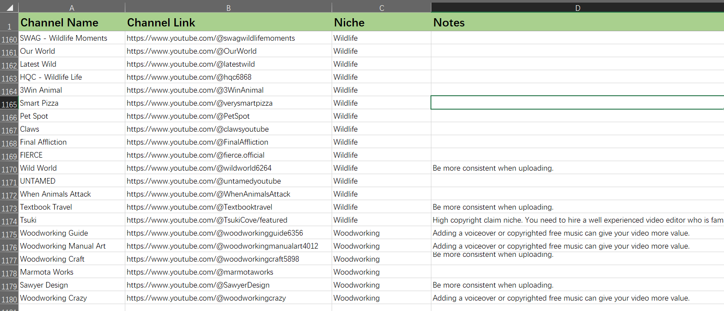This screenshot has width=724, height=311.
Task: Select the Claws cell
Action: (x=72, y=129)
